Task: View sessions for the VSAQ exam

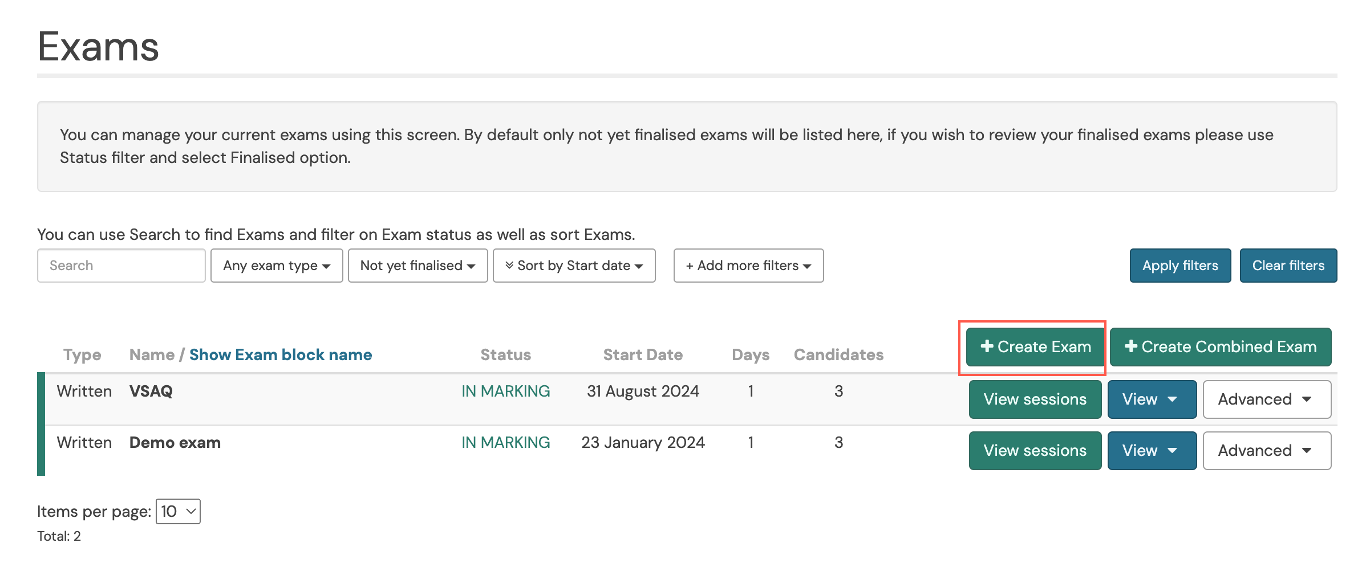Action: pyautogui.click(x=1035, y=399)
